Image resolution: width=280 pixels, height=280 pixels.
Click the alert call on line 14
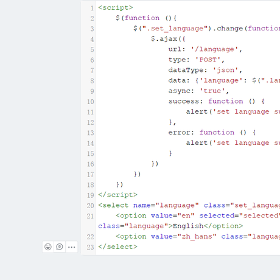tap(233, 143)
